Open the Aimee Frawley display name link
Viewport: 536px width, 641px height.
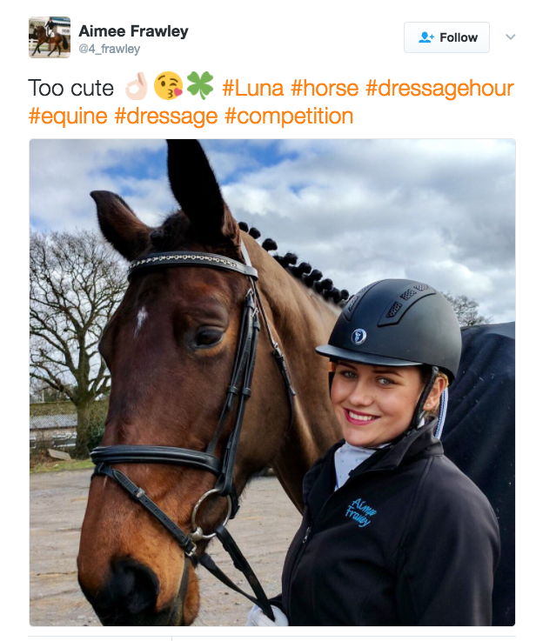tap(133, 31)
